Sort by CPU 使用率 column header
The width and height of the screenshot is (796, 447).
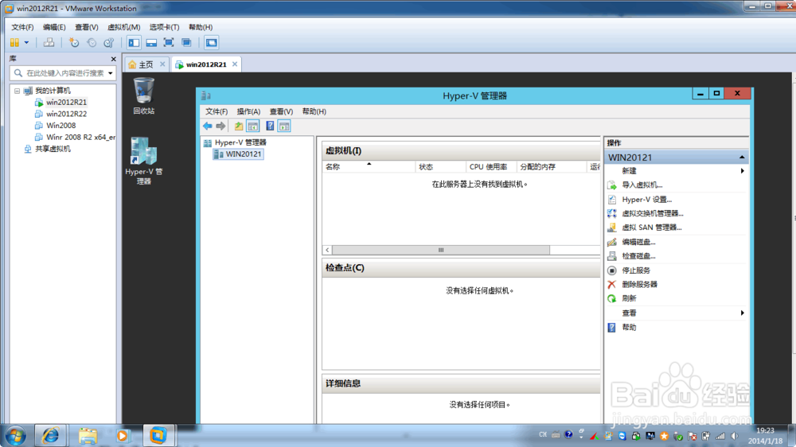click(491, 166)
